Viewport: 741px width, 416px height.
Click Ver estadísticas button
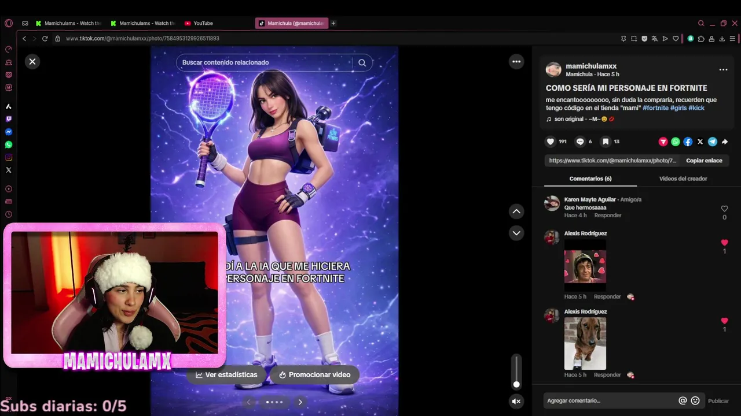226,375
